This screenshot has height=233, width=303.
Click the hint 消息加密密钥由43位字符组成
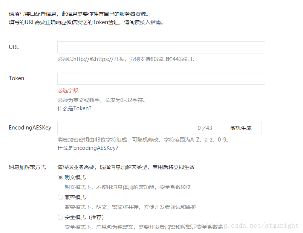tap(92, 140)
